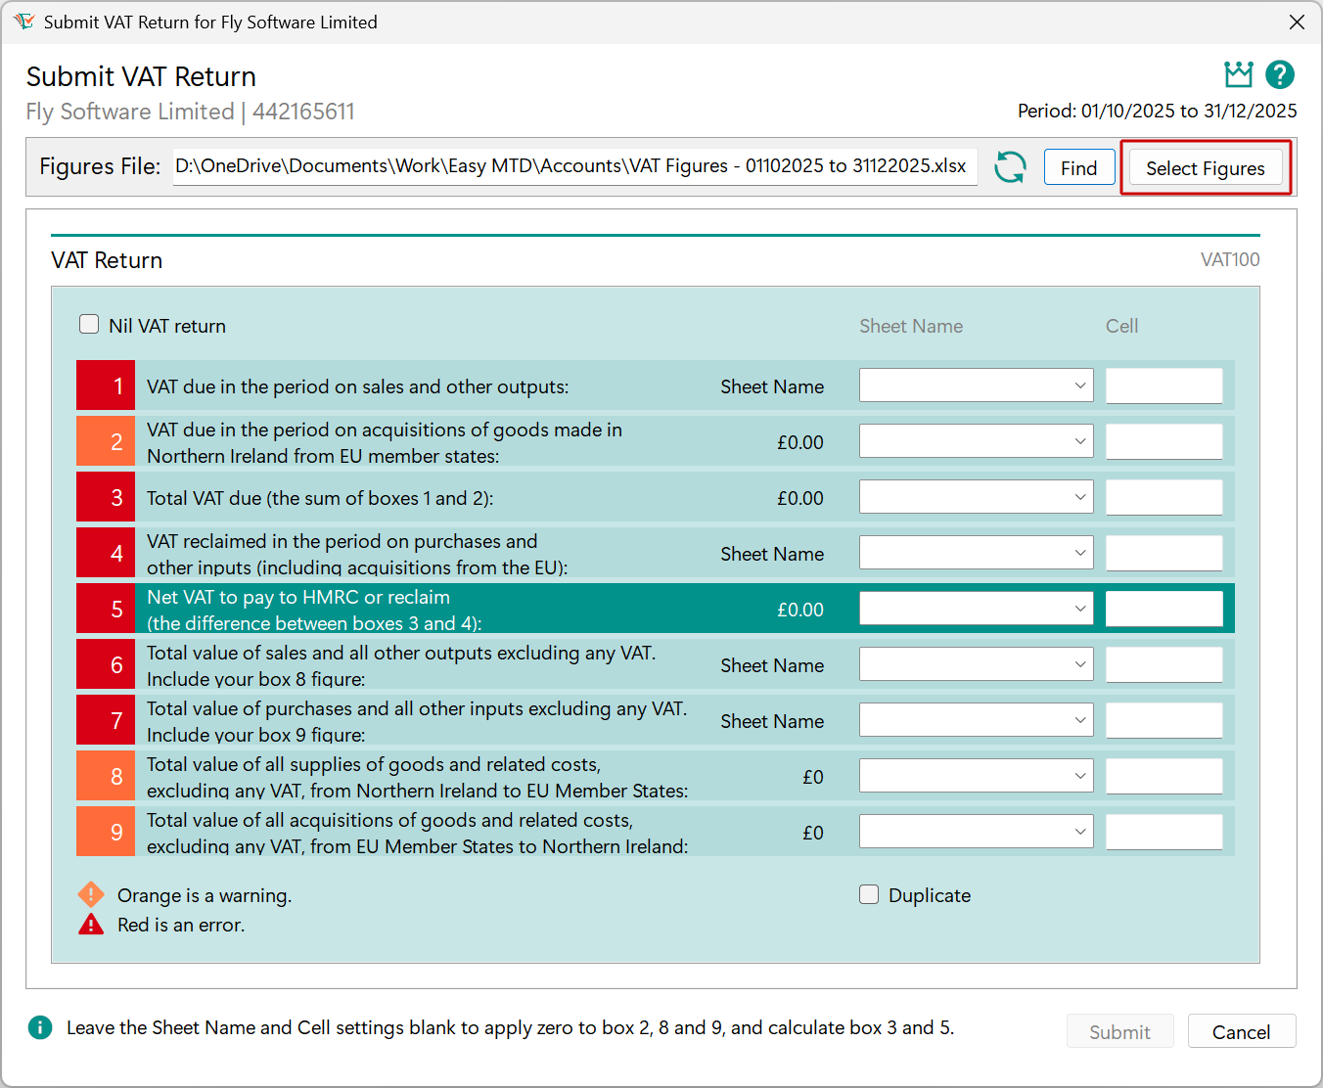Open the help question mark icon
1323x1088 pixels.
1280,74
